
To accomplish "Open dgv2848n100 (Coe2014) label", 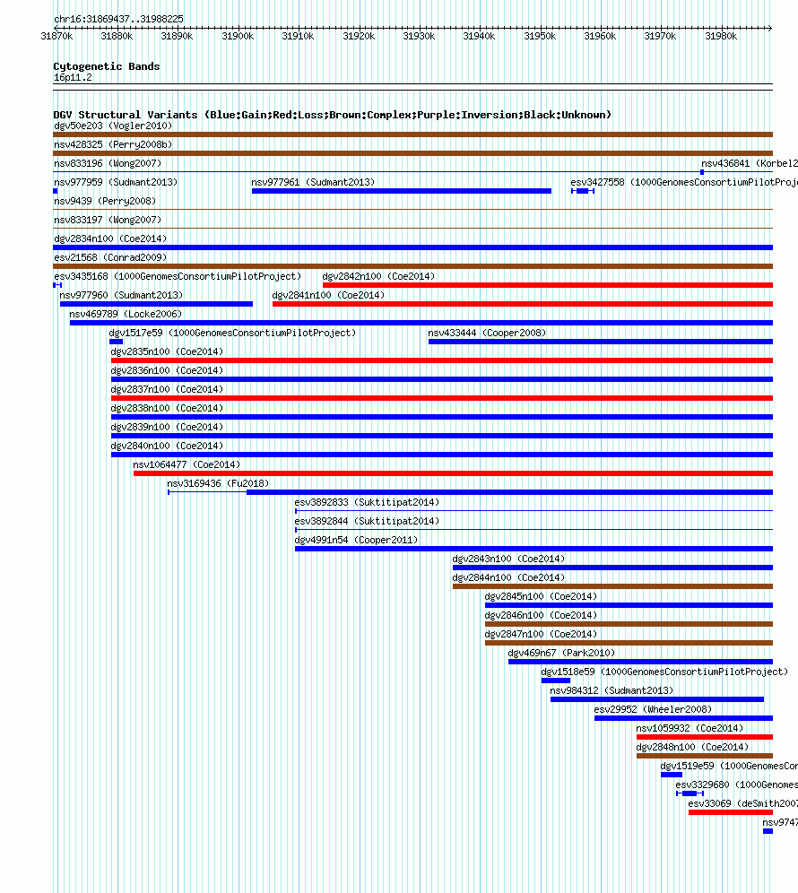I will pyautogui.click(x=692, y=746).
